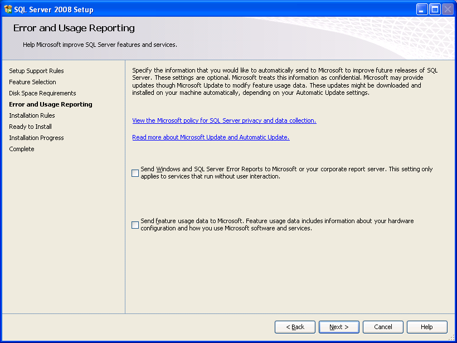Maximize the SQL Server 2008 Setup window
Image resolution: width=457 pixels, height=343 pixels.
tap(435, 9)
